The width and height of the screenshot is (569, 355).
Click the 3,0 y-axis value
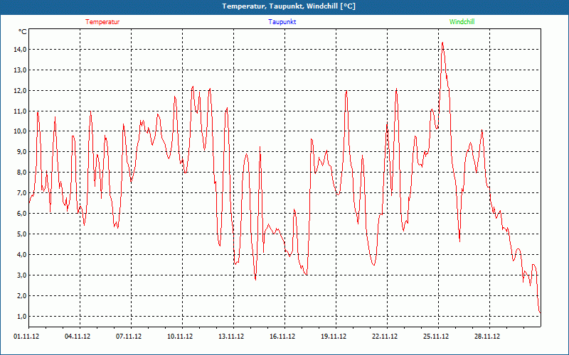point(21,275)
